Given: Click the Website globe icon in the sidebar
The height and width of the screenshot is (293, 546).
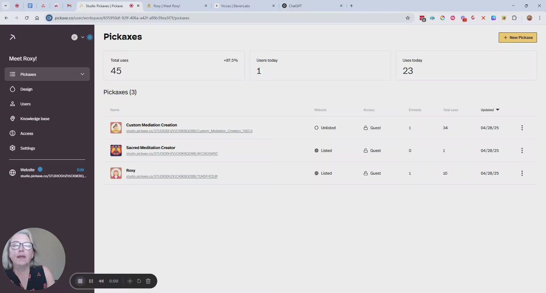Looking at the screenshot, I should pyautogui.click(x=12, y=172).
